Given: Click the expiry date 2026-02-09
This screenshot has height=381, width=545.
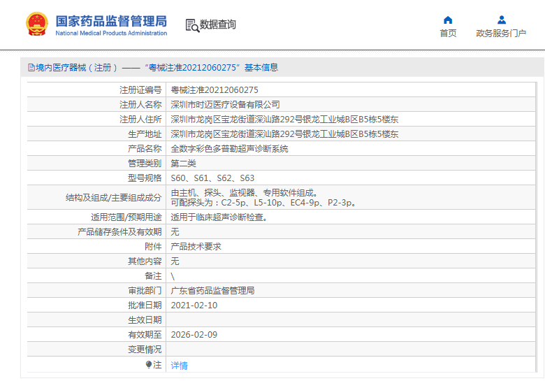Looking at the screenshot, I should click(x=194, y=335).
